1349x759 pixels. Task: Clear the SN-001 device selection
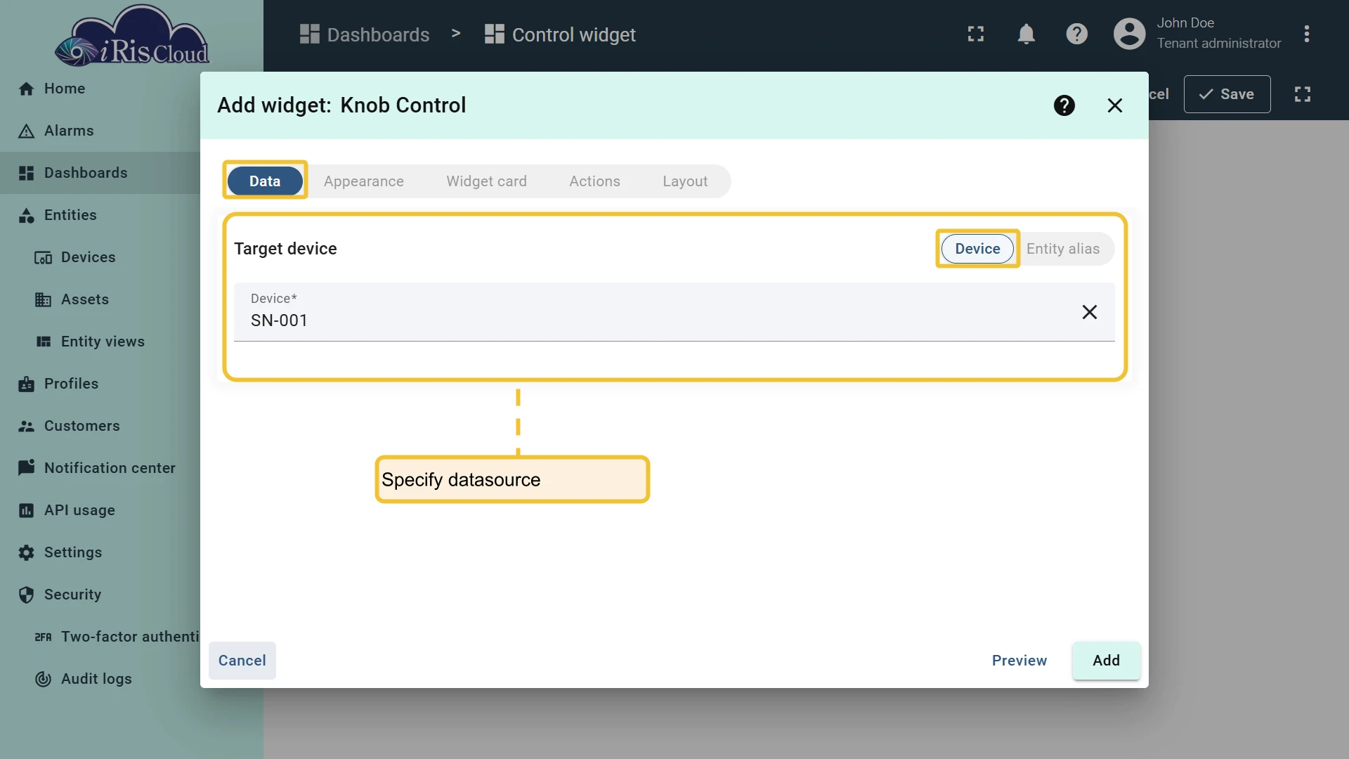(x=1089, y=312)
